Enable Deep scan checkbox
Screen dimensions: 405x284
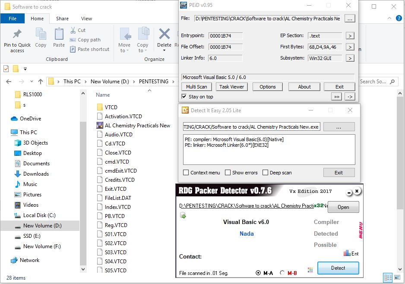(265, 173)
